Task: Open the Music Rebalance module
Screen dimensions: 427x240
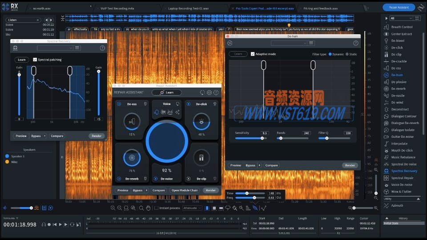Action: [403, 157]
